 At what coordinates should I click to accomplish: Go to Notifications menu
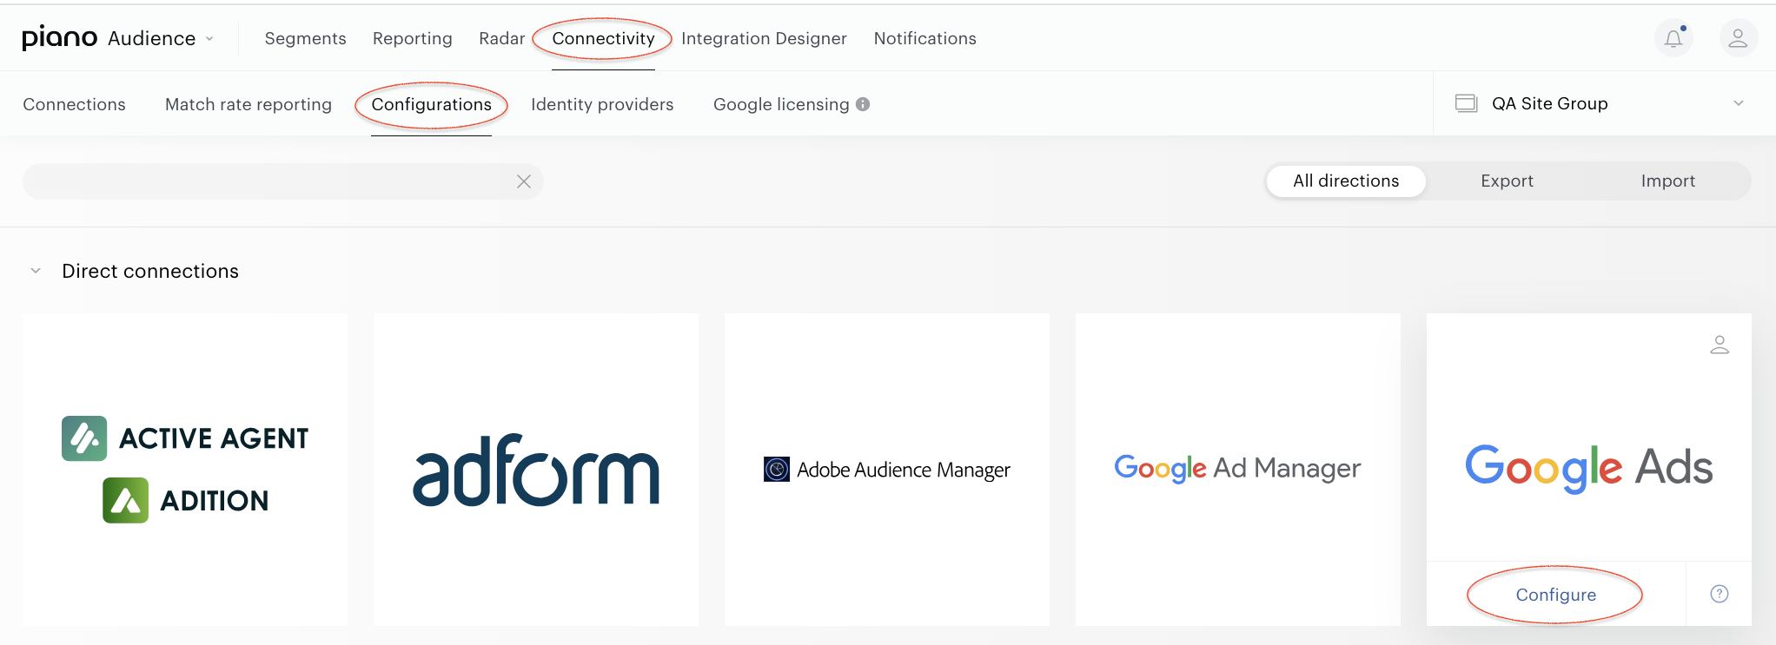[x=924, y=38]
